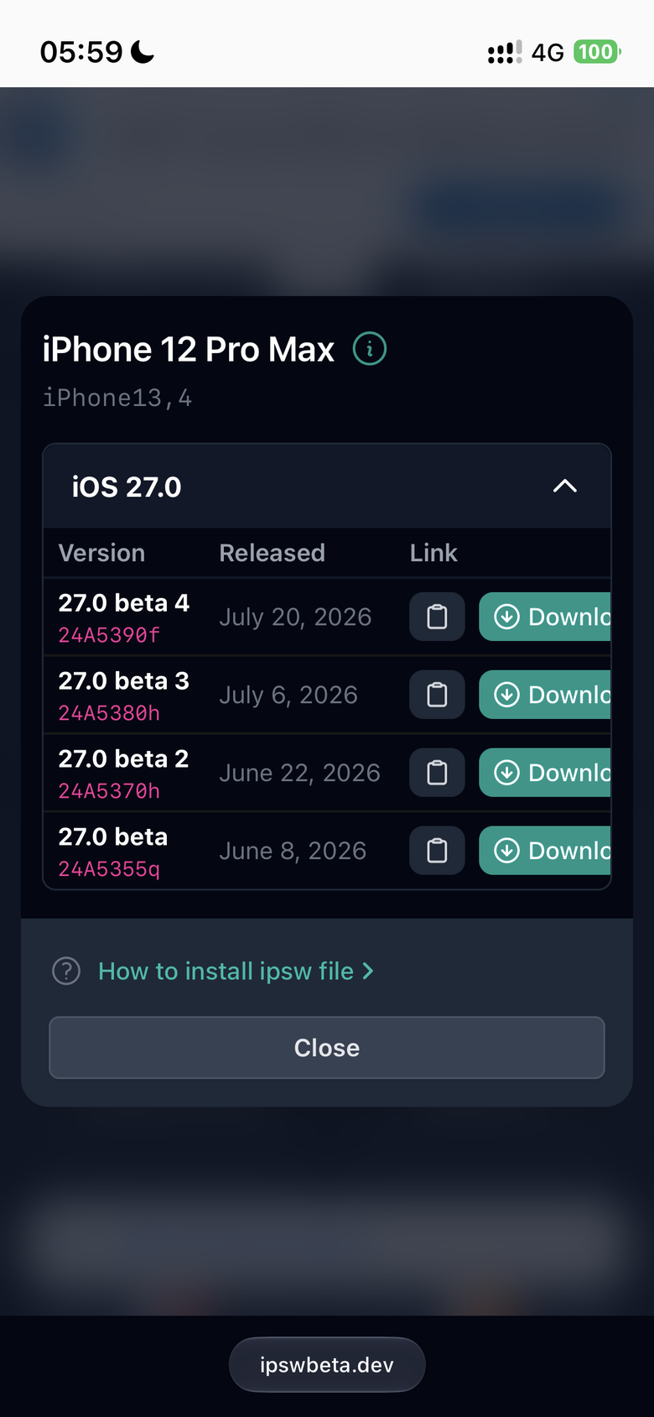Copy link for first 27.0 beta
Image resolution: width=654 pixels, height=1417 pixels.
point(437,851)
